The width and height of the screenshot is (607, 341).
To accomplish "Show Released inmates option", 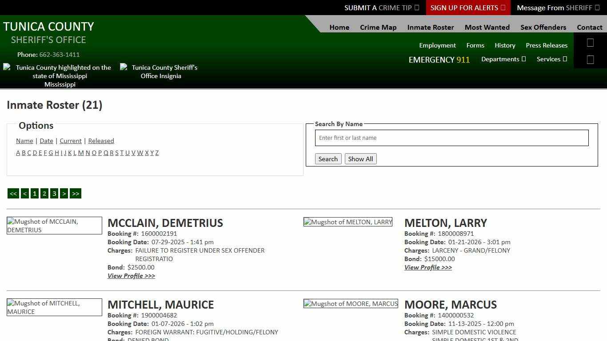I will point(101,141).
